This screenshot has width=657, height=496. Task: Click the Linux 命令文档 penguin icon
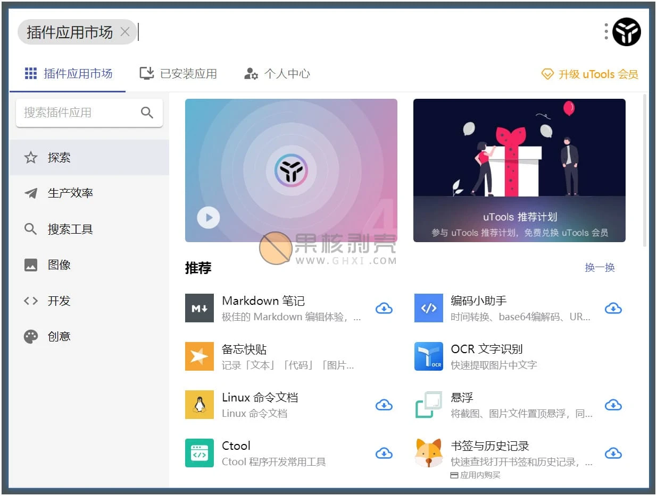pos(199,404)
